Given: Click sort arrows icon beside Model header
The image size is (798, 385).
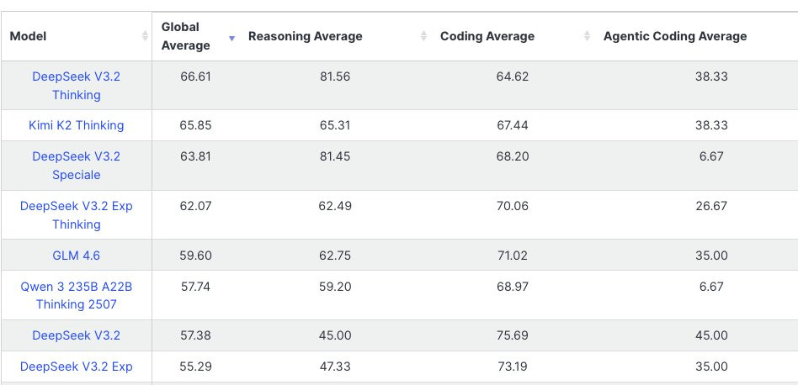Looking at the screenshot, I should click(145, 36).
